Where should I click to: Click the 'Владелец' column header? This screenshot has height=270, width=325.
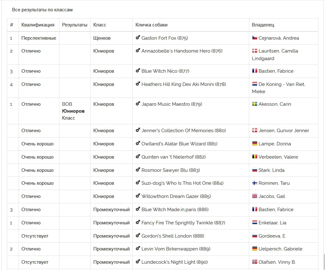coord(263,25)
